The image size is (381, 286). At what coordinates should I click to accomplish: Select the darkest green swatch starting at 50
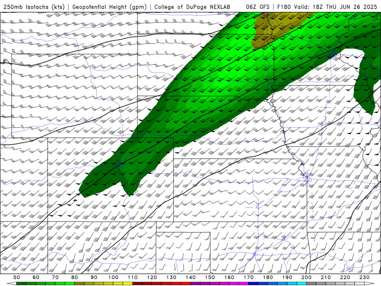(21, 283)
